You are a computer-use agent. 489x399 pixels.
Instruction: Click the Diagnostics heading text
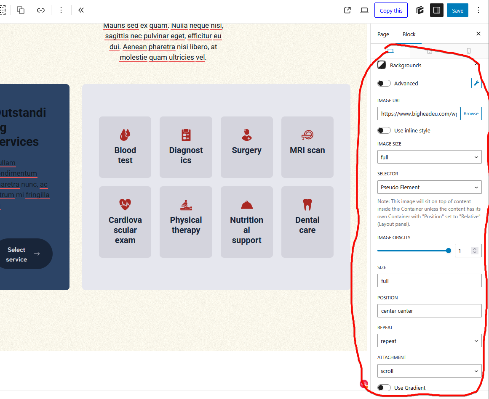[186, 155]
